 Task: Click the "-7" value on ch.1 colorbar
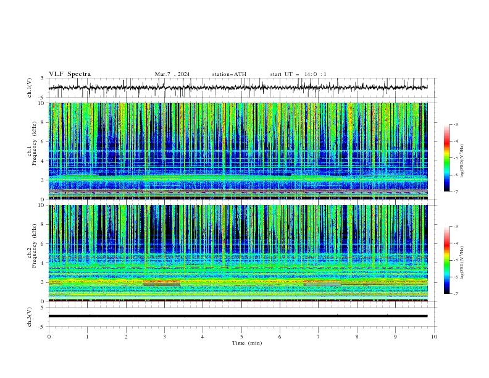coord(456,191)
